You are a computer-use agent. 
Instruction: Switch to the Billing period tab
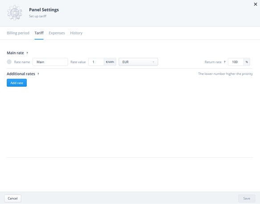coord(18,33)
